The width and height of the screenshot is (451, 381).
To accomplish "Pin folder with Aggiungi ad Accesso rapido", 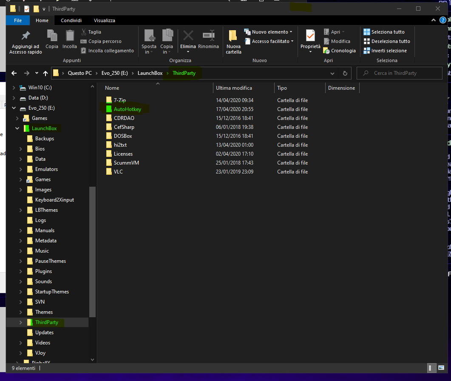I will click(x=26, y=42).
